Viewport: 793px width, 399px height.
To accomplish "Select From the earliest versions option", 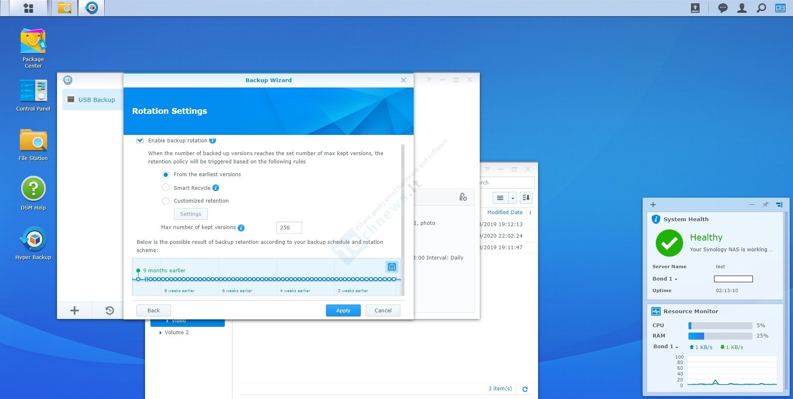I will coord(166,175).
